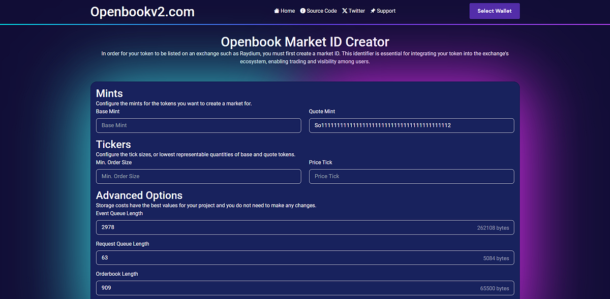Click the Select Wallet button
The image size is (610, 299).
[494, 11]
